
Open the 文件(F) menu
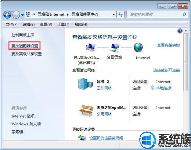11,25
